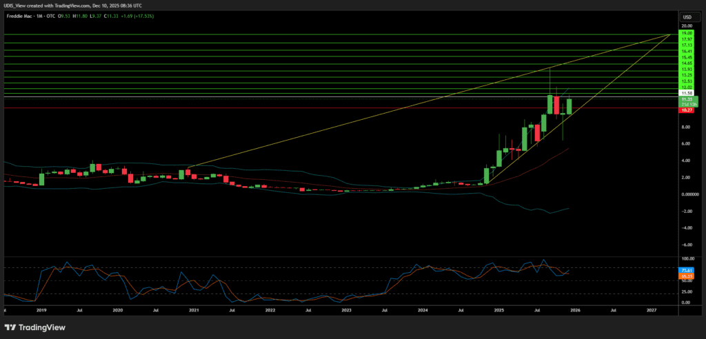Click the orange 65.33 stochastic value label
Image resolution: width=706 pixels, height=339 pixels.
pos(687,275)
